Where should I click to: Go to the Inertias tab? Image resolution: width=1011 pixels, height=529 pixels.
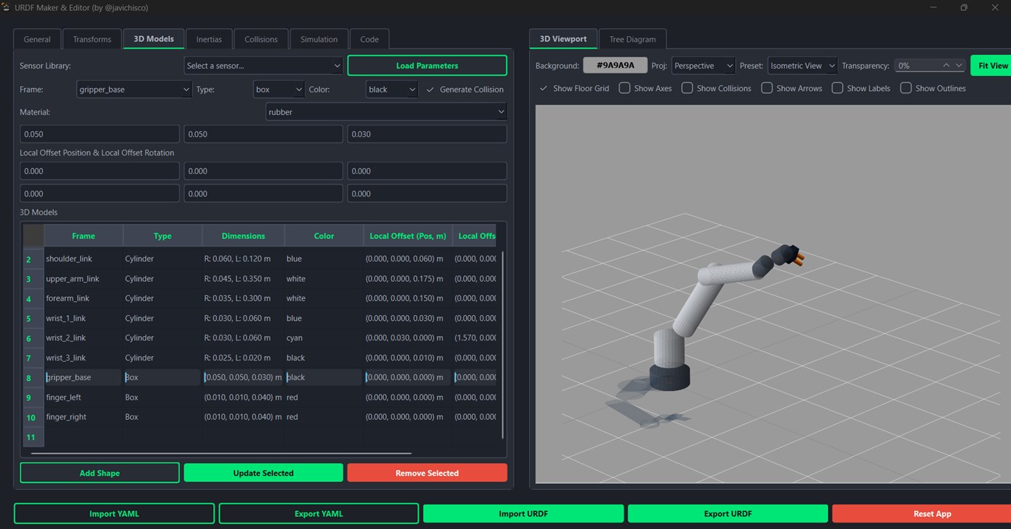point(209,39)
